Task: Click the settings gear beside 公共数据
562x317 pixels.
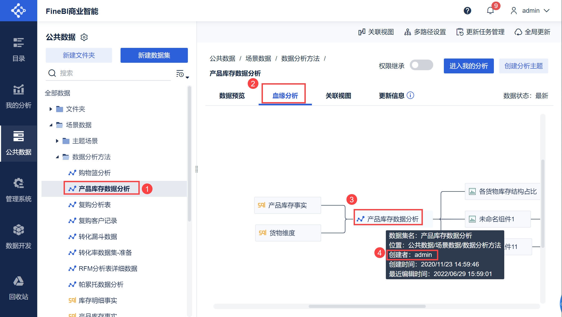Action: tap(84, 37)
